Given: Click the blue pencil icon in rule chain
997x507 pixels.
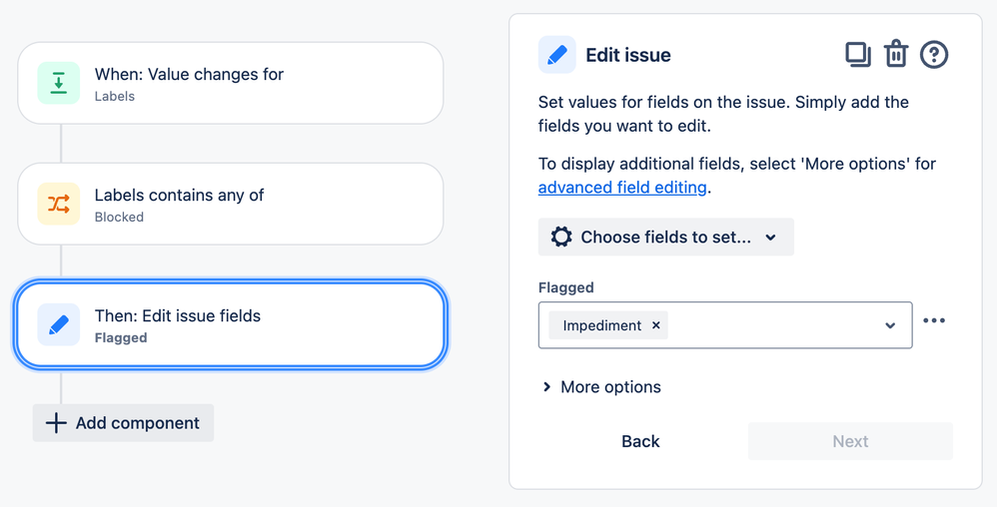Looking at the screenshot, I should coord(59,325).
